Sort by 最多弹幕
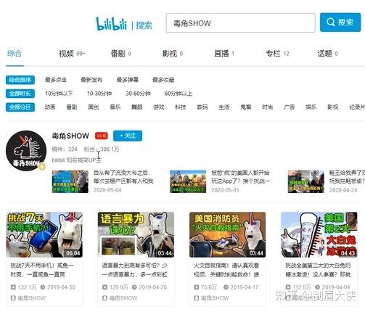 point(127,80)
